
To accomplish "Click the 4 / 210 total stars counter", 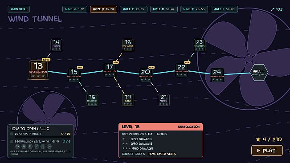I will click(269, 139).
